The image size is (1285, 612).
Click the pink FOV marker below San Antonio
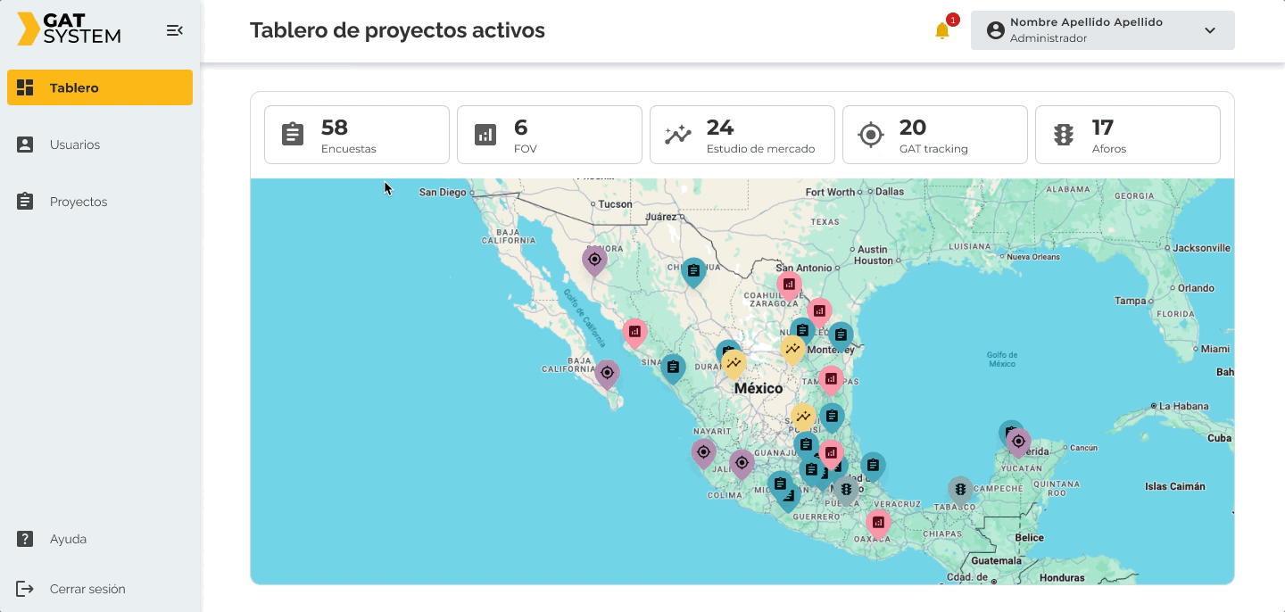click(x=789, y=285)
